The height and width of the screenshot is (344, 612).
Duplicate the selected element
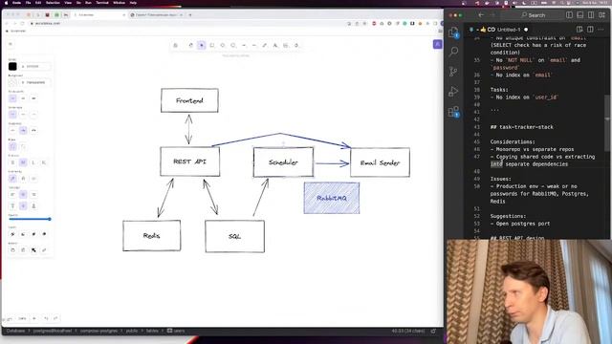coord(12,250)
